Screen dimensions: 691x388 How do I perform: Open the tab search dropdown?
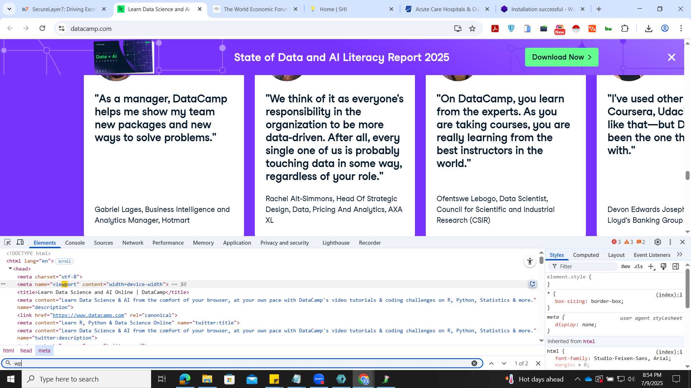pyautogui.click(x=9, y=9)
